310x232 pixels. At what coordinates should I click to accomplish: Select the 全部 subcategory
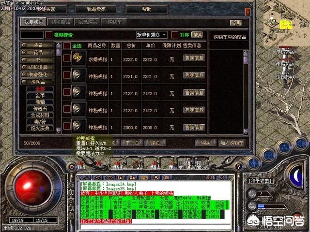coord(40,89)
